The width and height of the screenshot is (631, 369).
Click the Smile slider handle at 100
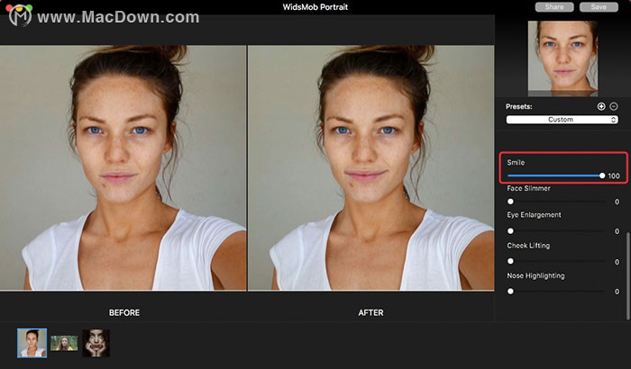(x=602, y=175)
